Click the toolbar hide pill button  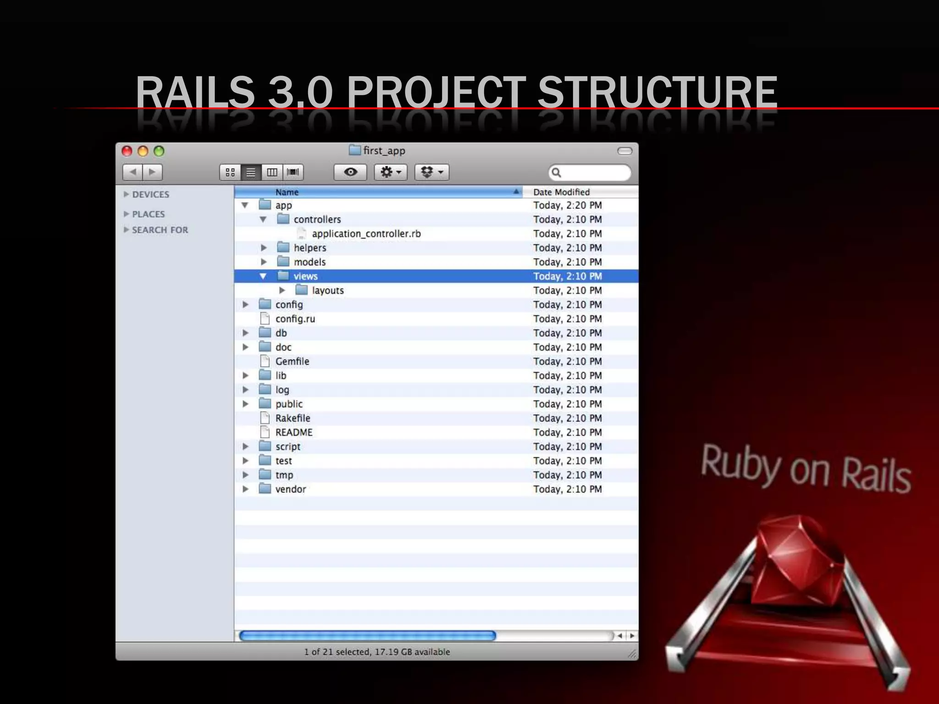click(x=624, y=151)
